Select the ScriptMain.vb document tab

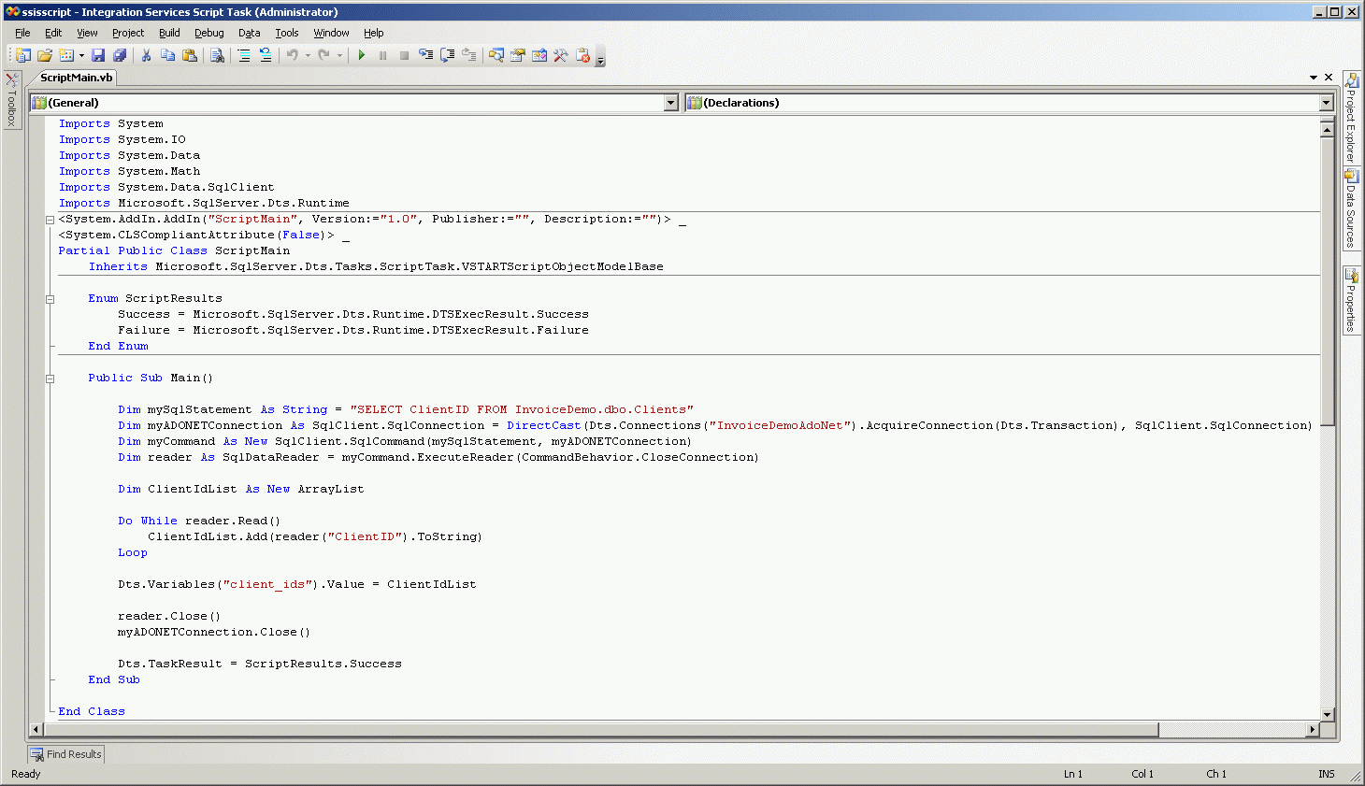76,78
